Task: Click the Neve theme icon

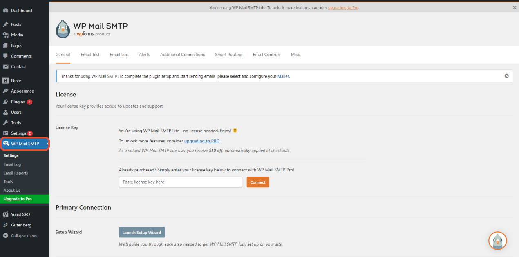Action: [x=6, y=80]
